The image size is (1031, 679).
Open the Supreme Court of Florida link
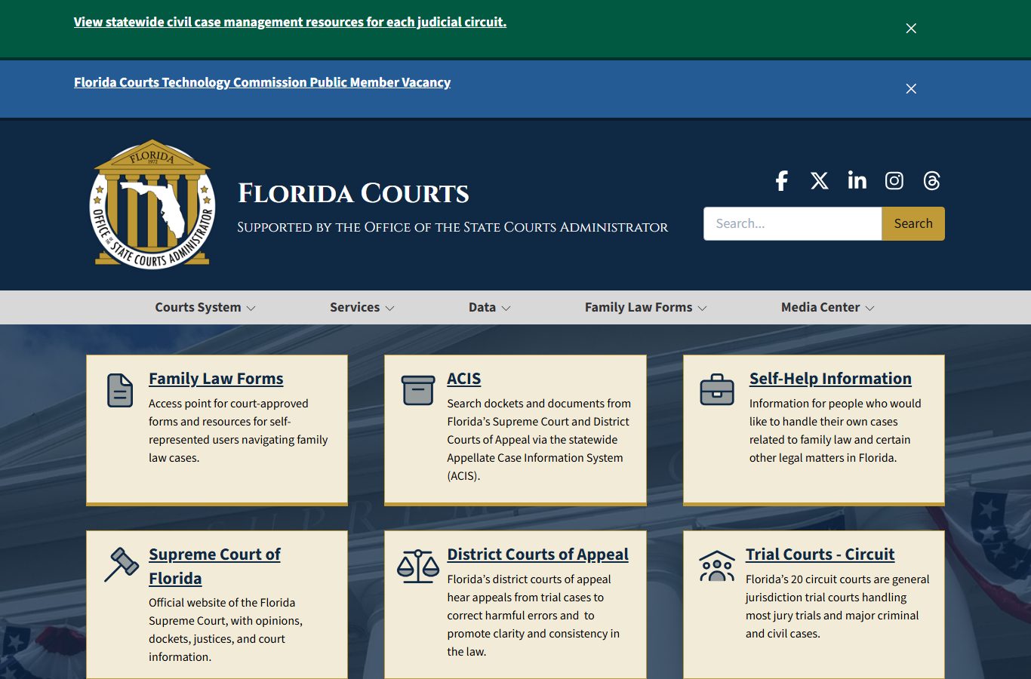coord(214,566)
